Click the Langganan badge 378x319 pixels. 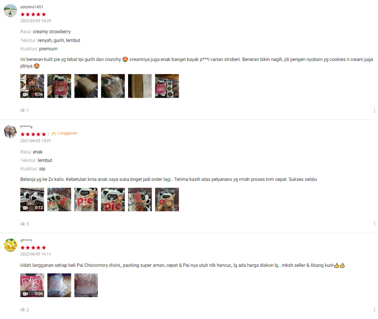[x=64, y=133]
